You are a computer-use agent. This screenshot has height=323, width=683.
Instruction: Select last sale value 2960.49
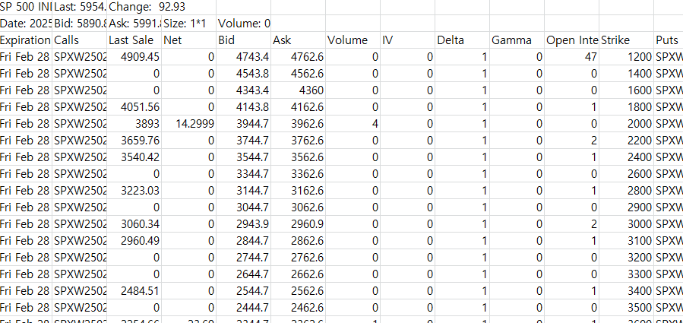click(x=134, y=241)
